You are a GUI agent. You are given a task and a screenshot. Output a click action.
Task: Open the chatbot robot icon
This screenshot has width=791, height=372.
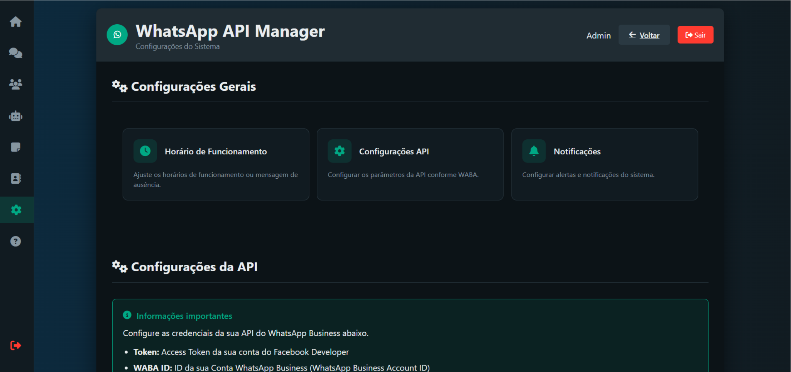(x=15, y=116)
